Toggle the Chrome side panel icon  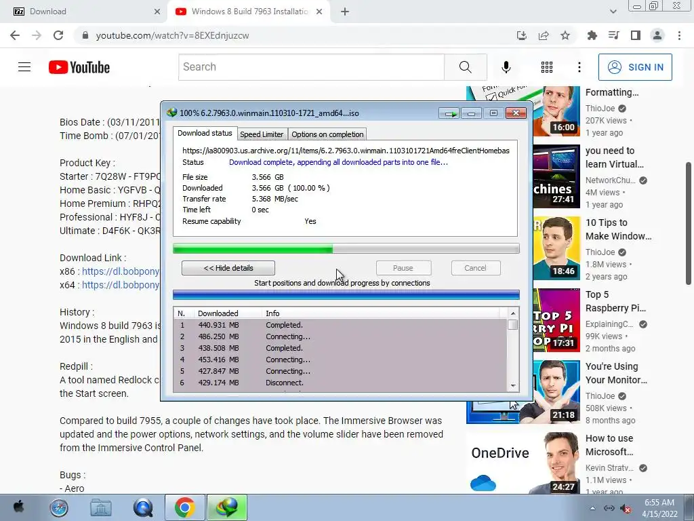point(636,35)
